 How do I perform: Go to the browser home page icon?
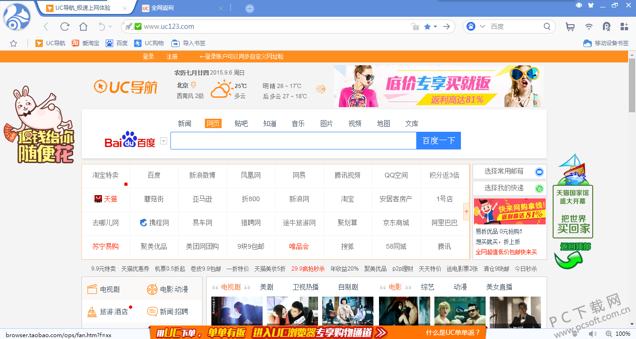pyautogui.click(x=83, y=27)
